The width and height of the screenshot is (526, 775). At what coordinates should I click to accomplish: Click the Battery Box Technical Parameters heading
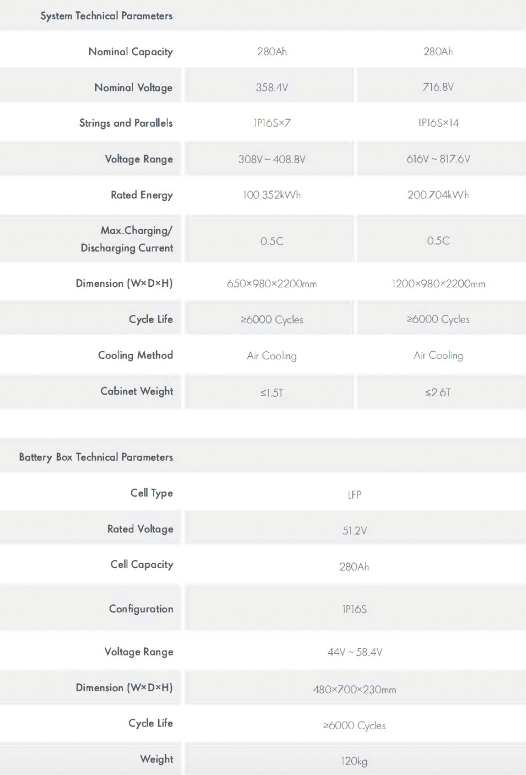(x=96, y=457)
